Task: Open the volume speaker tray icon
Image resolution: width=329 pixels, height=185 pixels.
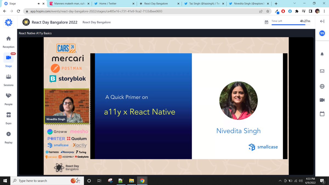Action: 301,181
